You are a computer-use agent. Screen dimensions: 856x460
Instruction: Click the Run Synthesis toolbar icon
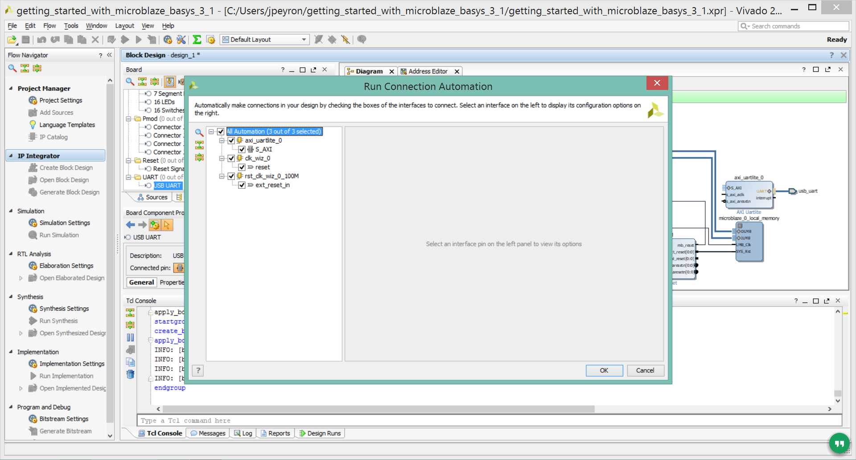(125, 40)
